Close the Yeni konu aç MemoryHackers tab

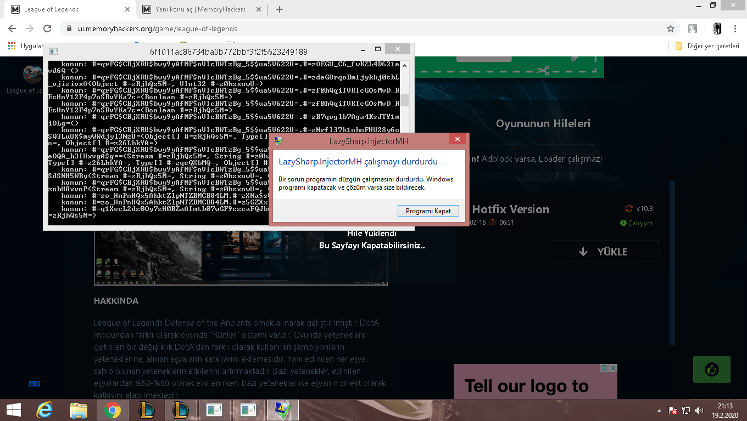click(258, 9)
